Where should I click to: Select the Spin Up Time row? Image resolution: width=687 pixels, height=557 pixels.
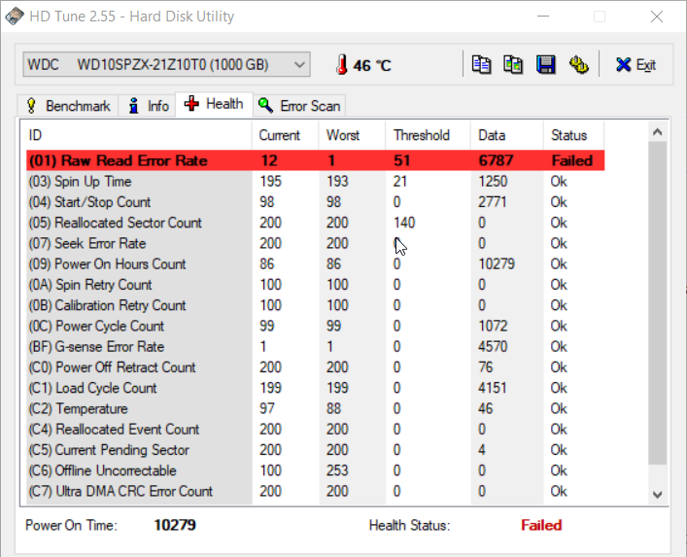coord(316,182)
